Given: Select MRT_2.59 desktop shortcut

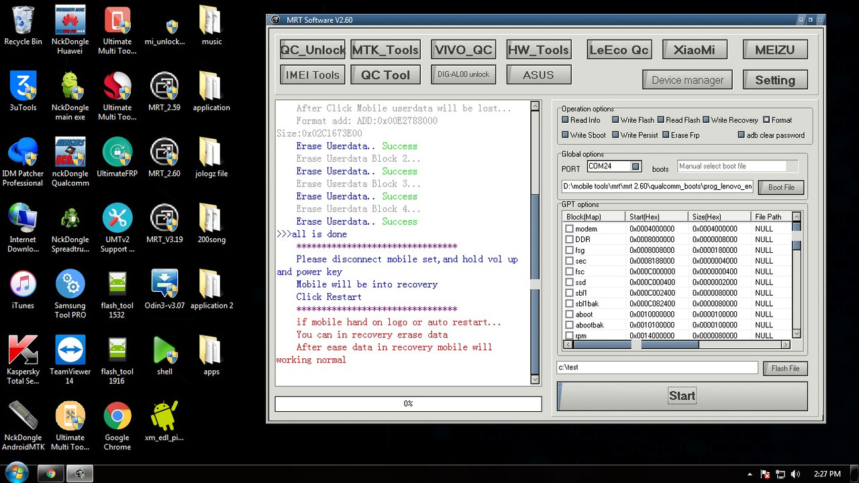Looking at the screenshot, I should (164, 93).
